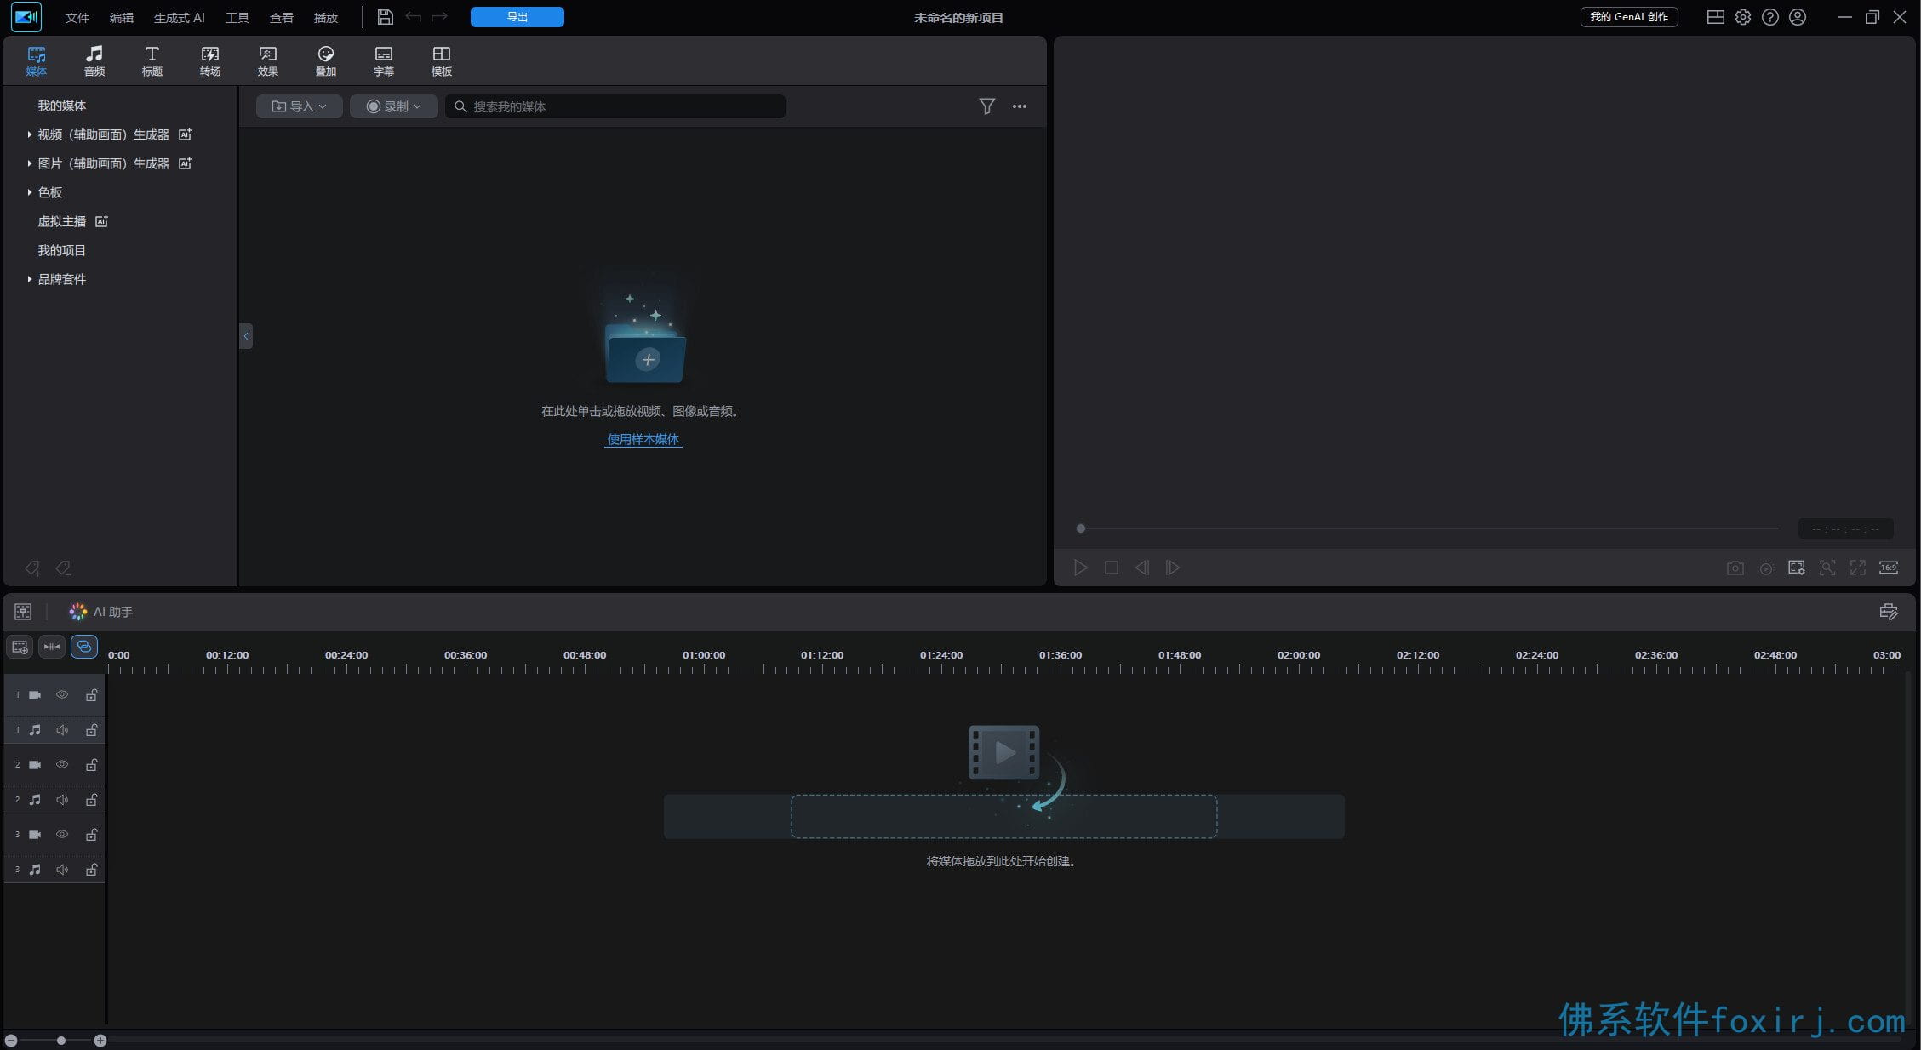Open the 导入 import dropdown
The image size is (1921, 1050).
[300, 106]
